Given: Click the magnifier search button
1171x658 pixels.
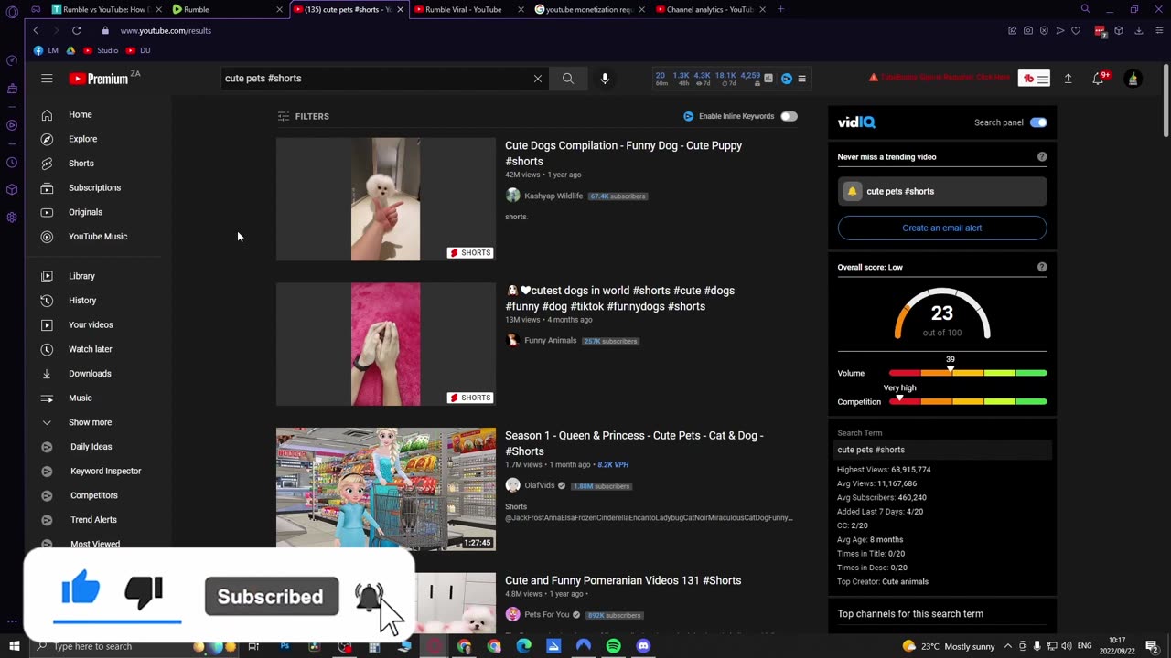Looking at the screenshot, I should point(568,79).
